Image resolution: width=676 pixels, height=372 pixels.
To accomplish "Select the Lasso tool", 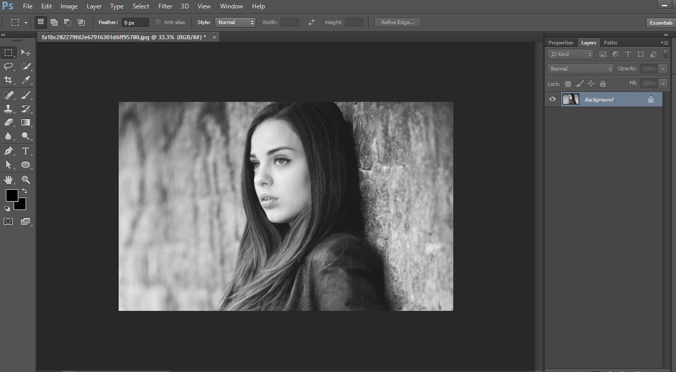I will 8,66.
